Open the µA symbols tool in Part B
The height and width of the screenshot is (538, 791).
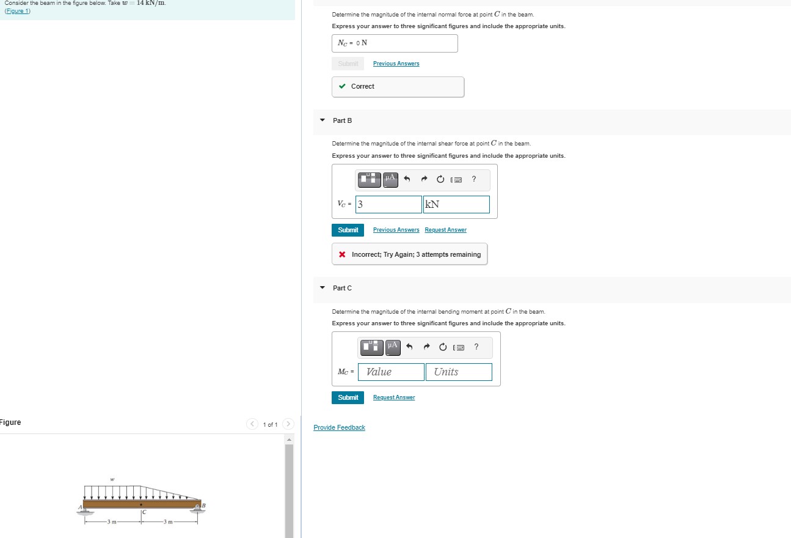[390, 179]
